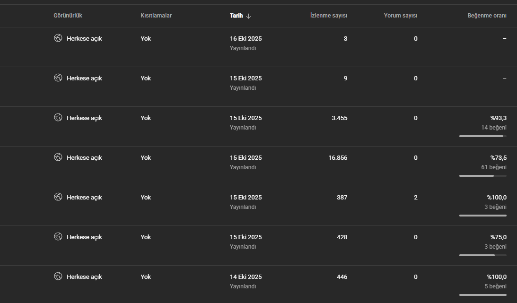
Task: Click globe icon in row with 16.856 views
Action: tap(58, 157)
